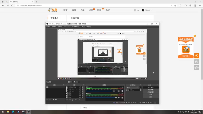Open the OBS 工具(T) menu
Viewport: 203px width, 114px height.
click(x=82, y=27)
